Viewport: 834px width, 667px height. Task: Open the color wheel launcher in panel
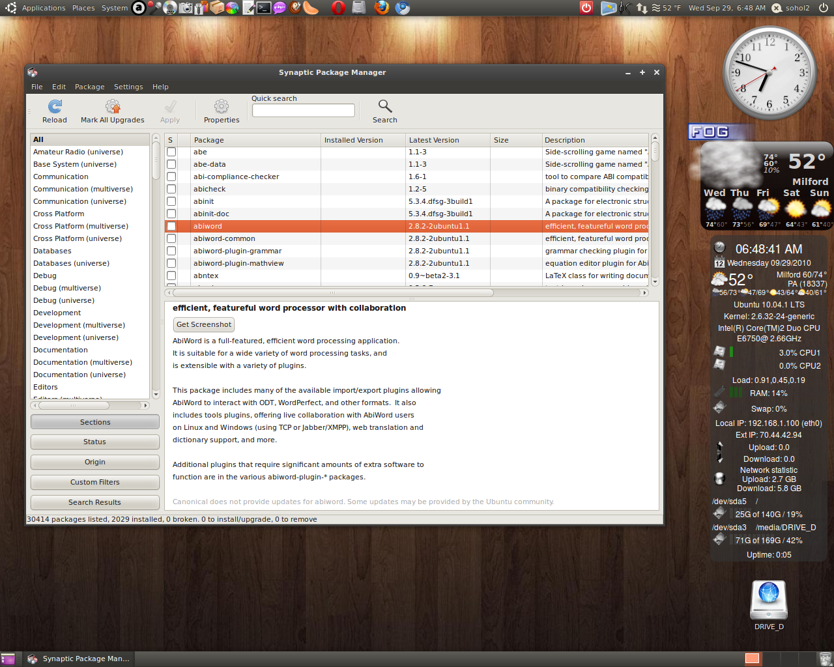point(232,8)
